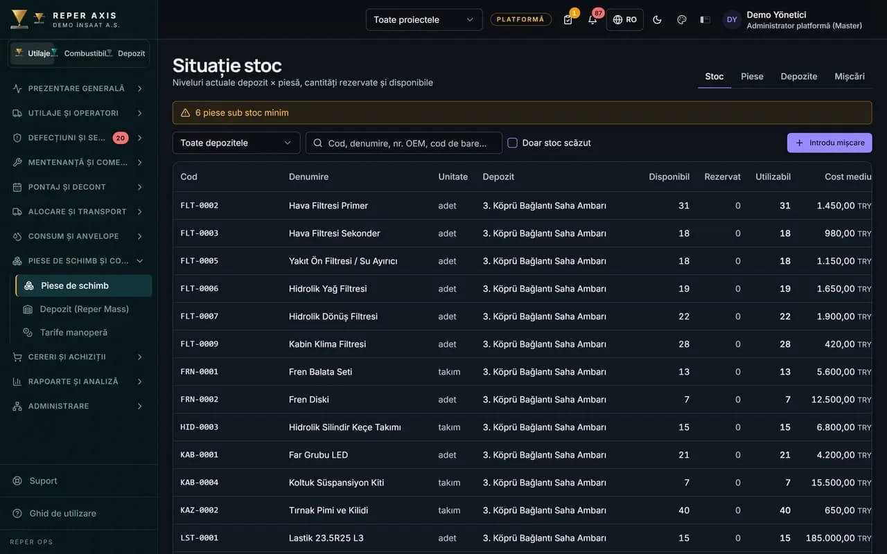Viewport: 887px width, 554px height.
Task: Switch to the Mișcări tab
Action: 850,76
